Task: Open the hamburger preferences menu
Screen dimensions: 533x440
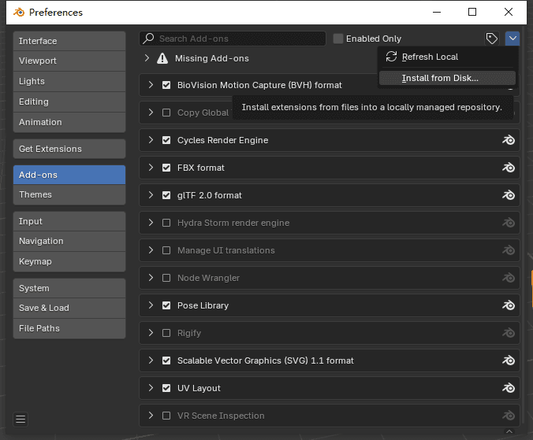Action: tap(20, 420)
